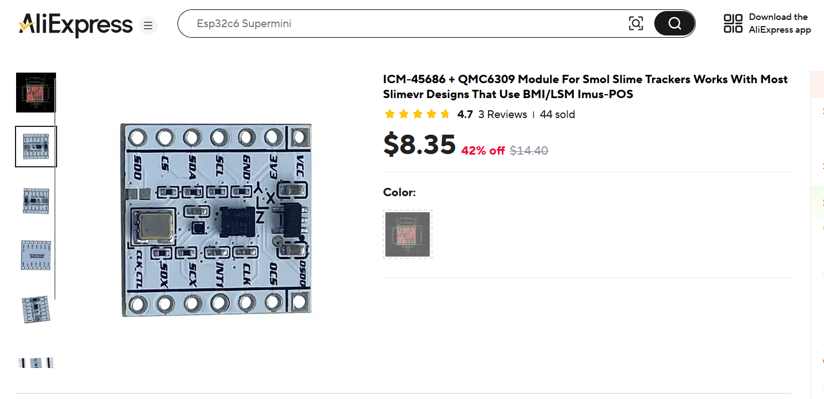
Task: Click the ICM-45686 product title
Action: [x=585, y=86]
